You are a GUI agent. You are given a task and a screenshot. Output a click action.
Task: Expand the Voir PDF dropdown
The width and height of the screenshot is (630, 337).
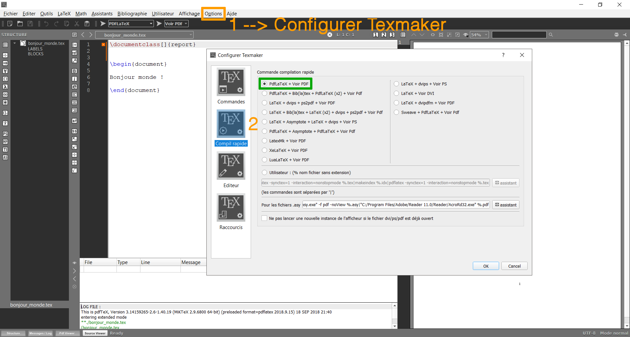[176, 24]
